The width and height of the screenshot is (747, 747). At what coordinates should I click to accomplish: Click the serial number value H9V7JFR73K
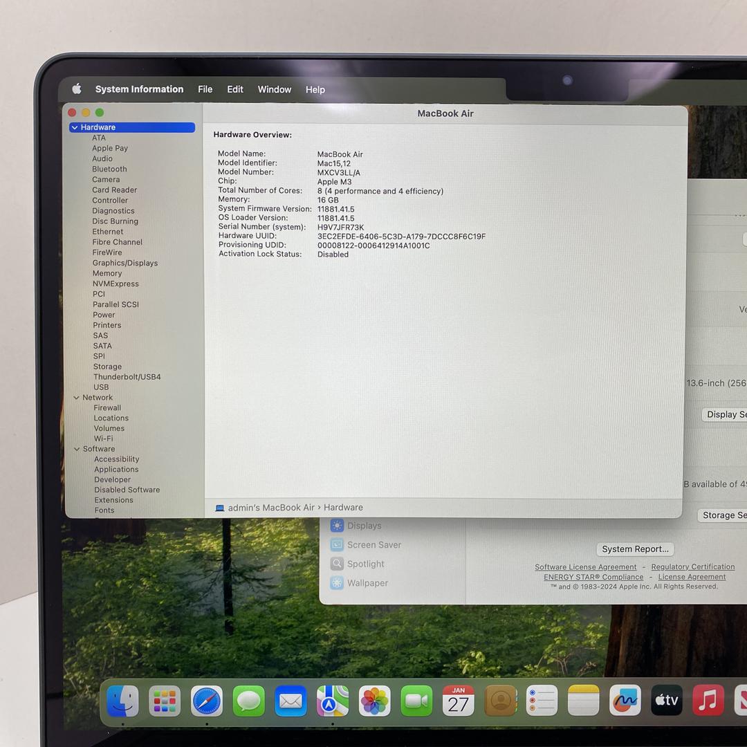point(340,228)
